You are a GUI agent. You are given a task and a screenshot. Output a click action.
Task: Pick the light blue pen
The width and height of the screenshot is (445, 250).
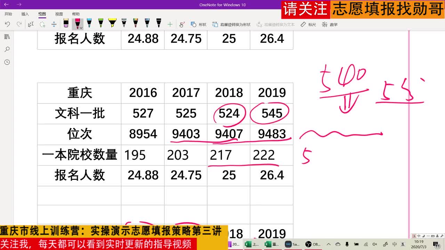tap(89, 24)
